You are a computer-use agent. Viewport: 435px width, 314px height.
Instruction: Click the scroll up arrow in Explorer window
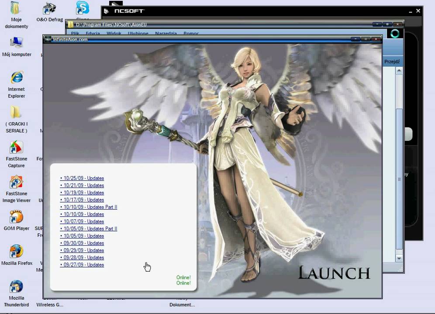pos(399,71)
